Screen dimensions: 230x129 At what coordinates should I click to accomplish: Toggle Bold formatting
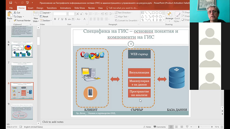pos(55,19)
